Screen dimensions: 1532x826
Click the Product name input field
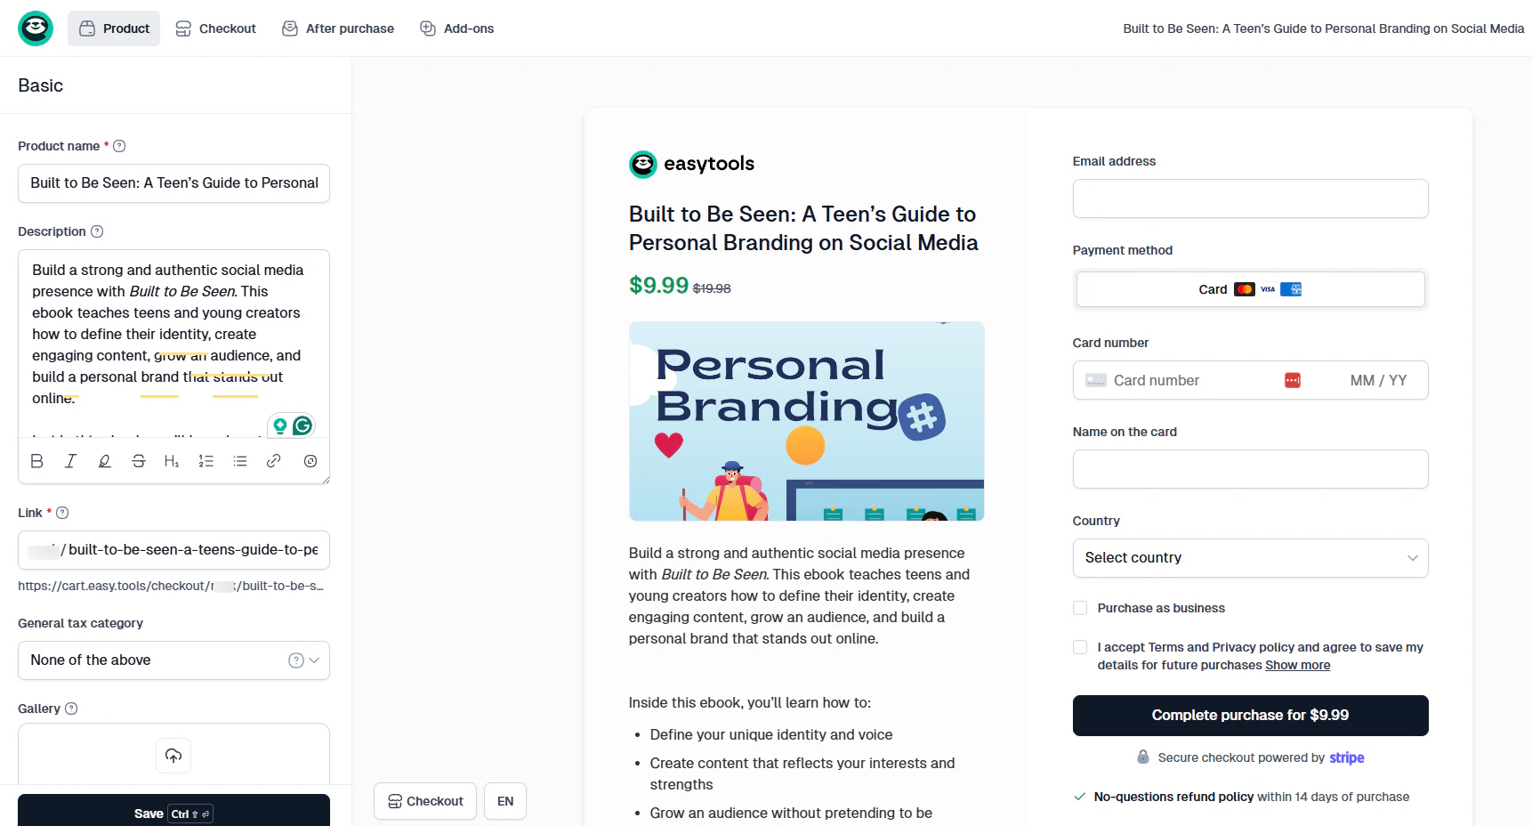coord(173,183)
